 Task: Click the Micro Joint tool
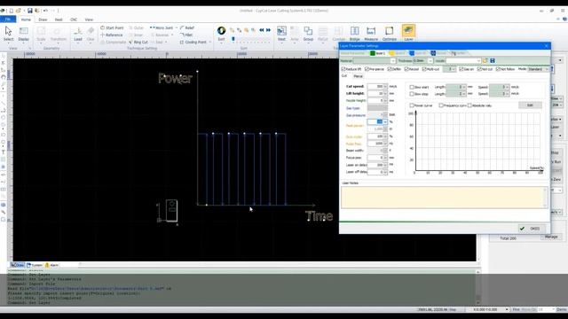coord(162,27)
